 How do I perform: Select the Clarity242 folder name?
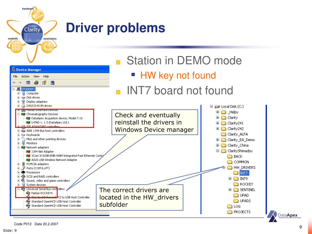click(x=236, y=129)
